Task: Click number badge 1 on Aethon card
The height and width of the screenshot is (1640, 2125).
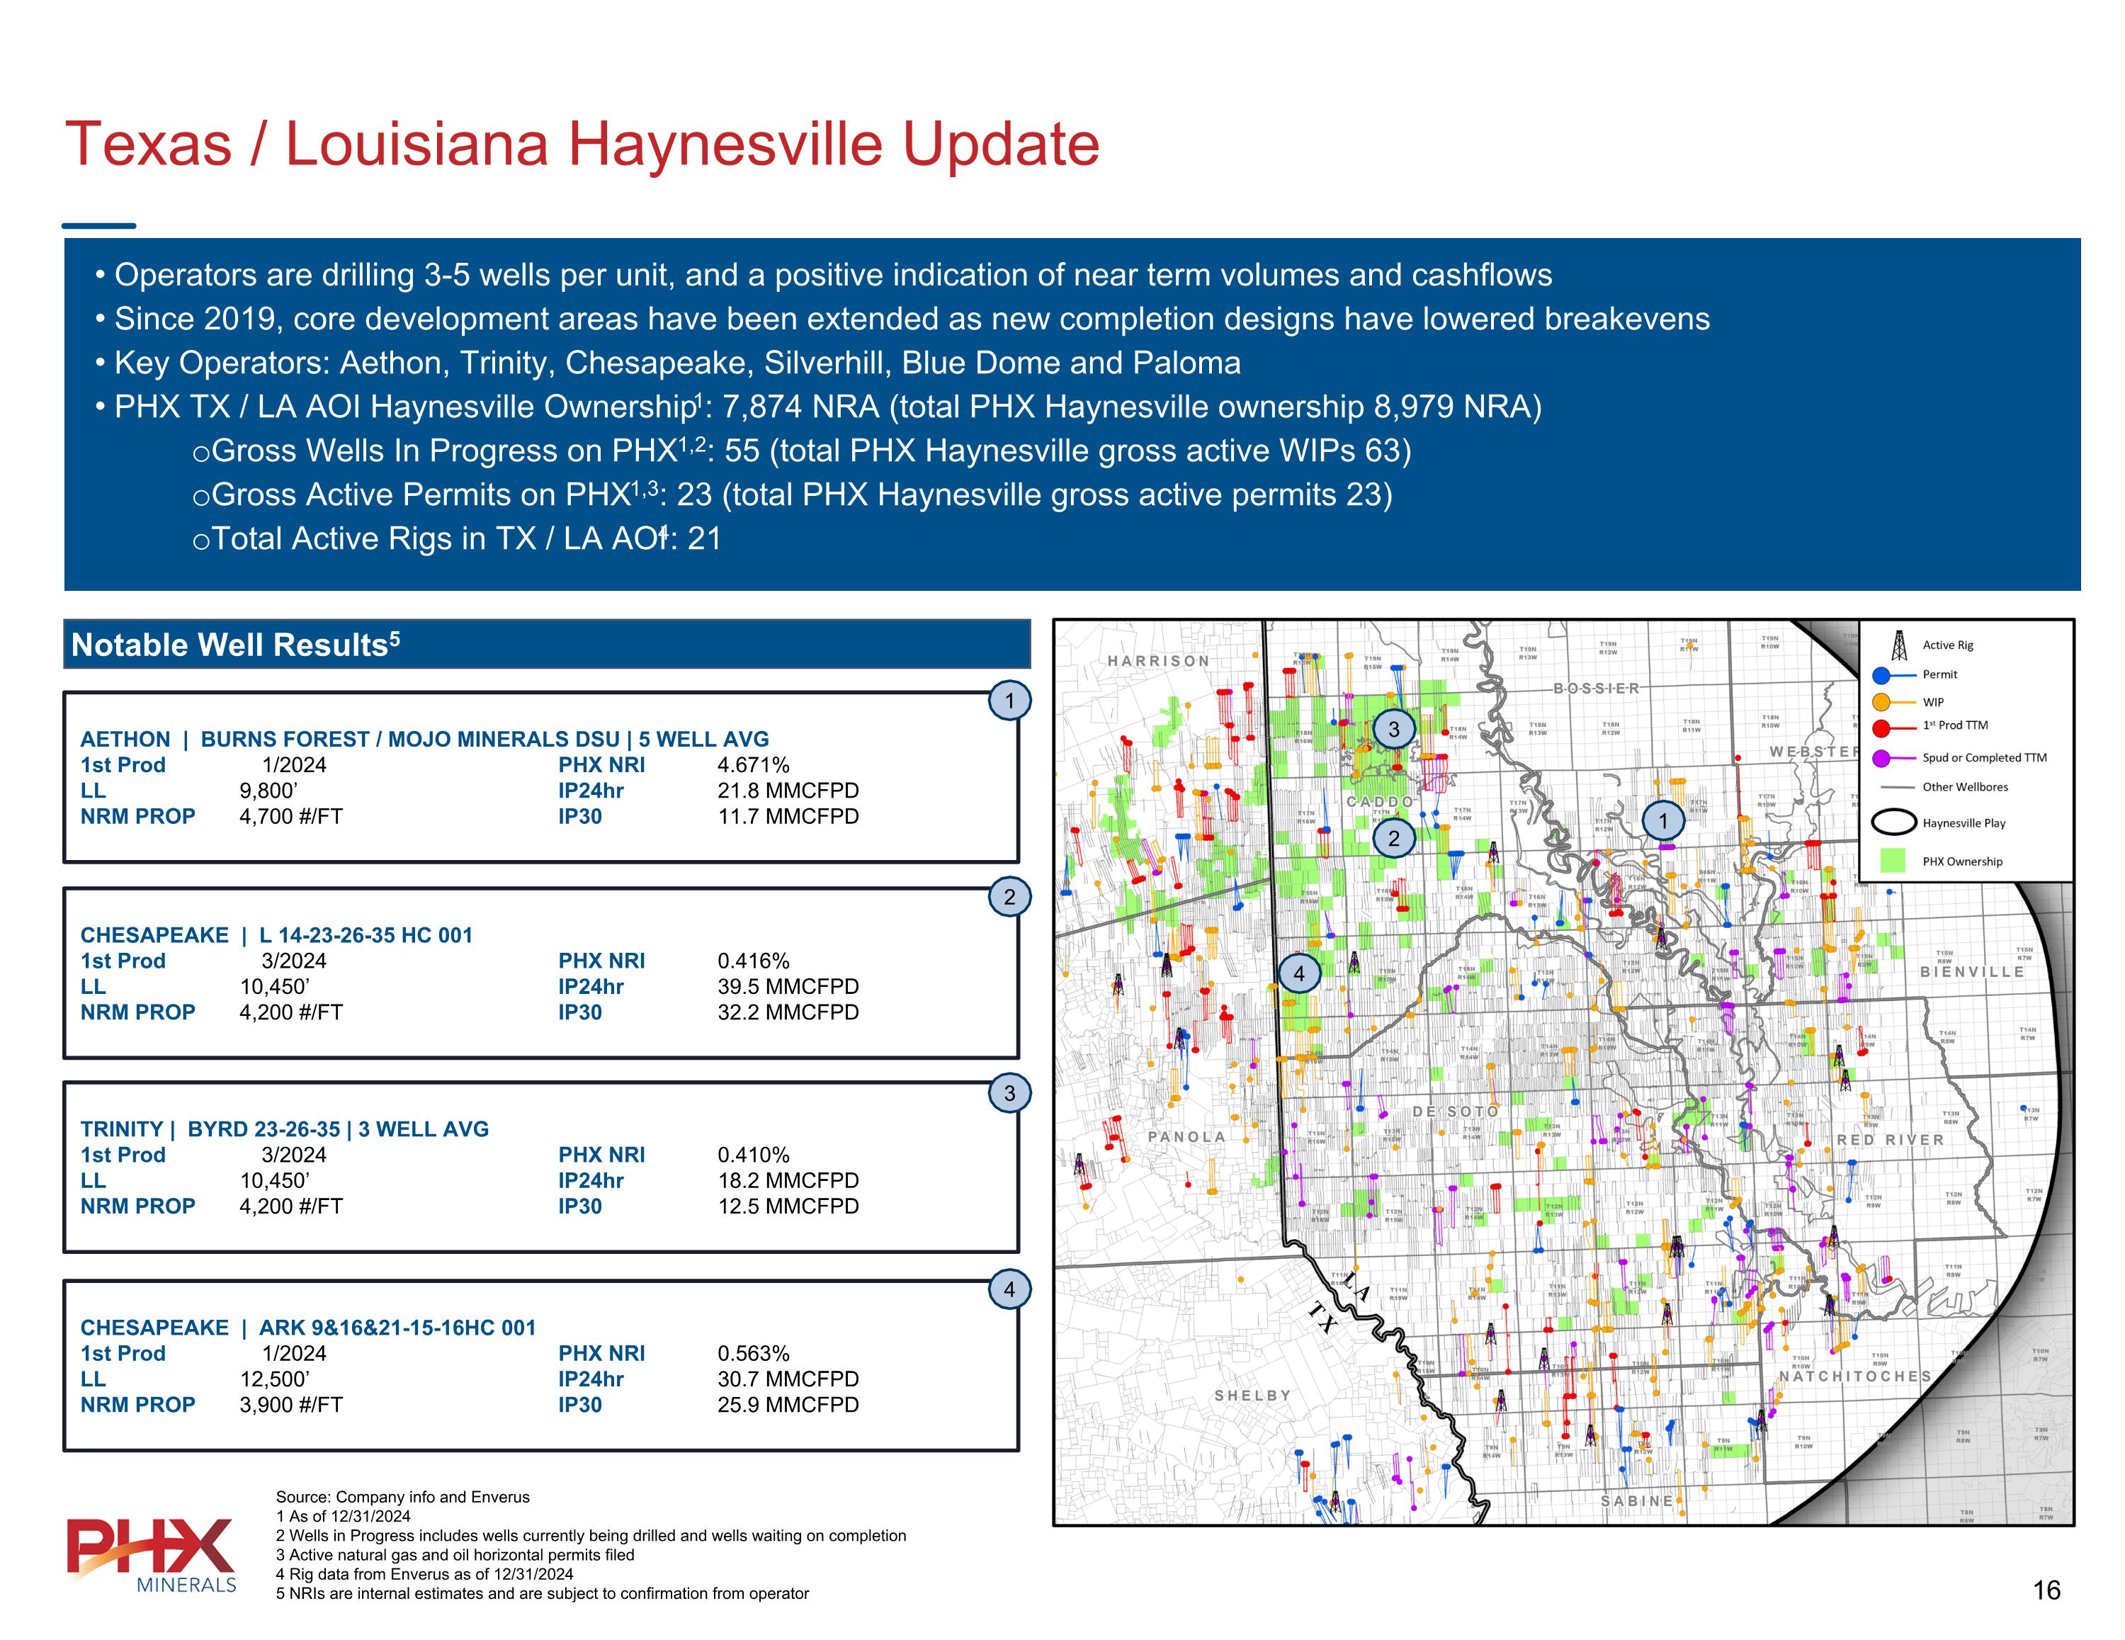Action: [1009, 701]
